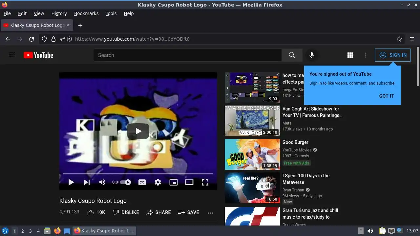Reload the current page
The width and height of the screenshot is (420, 236).
[x=31, y=39]
